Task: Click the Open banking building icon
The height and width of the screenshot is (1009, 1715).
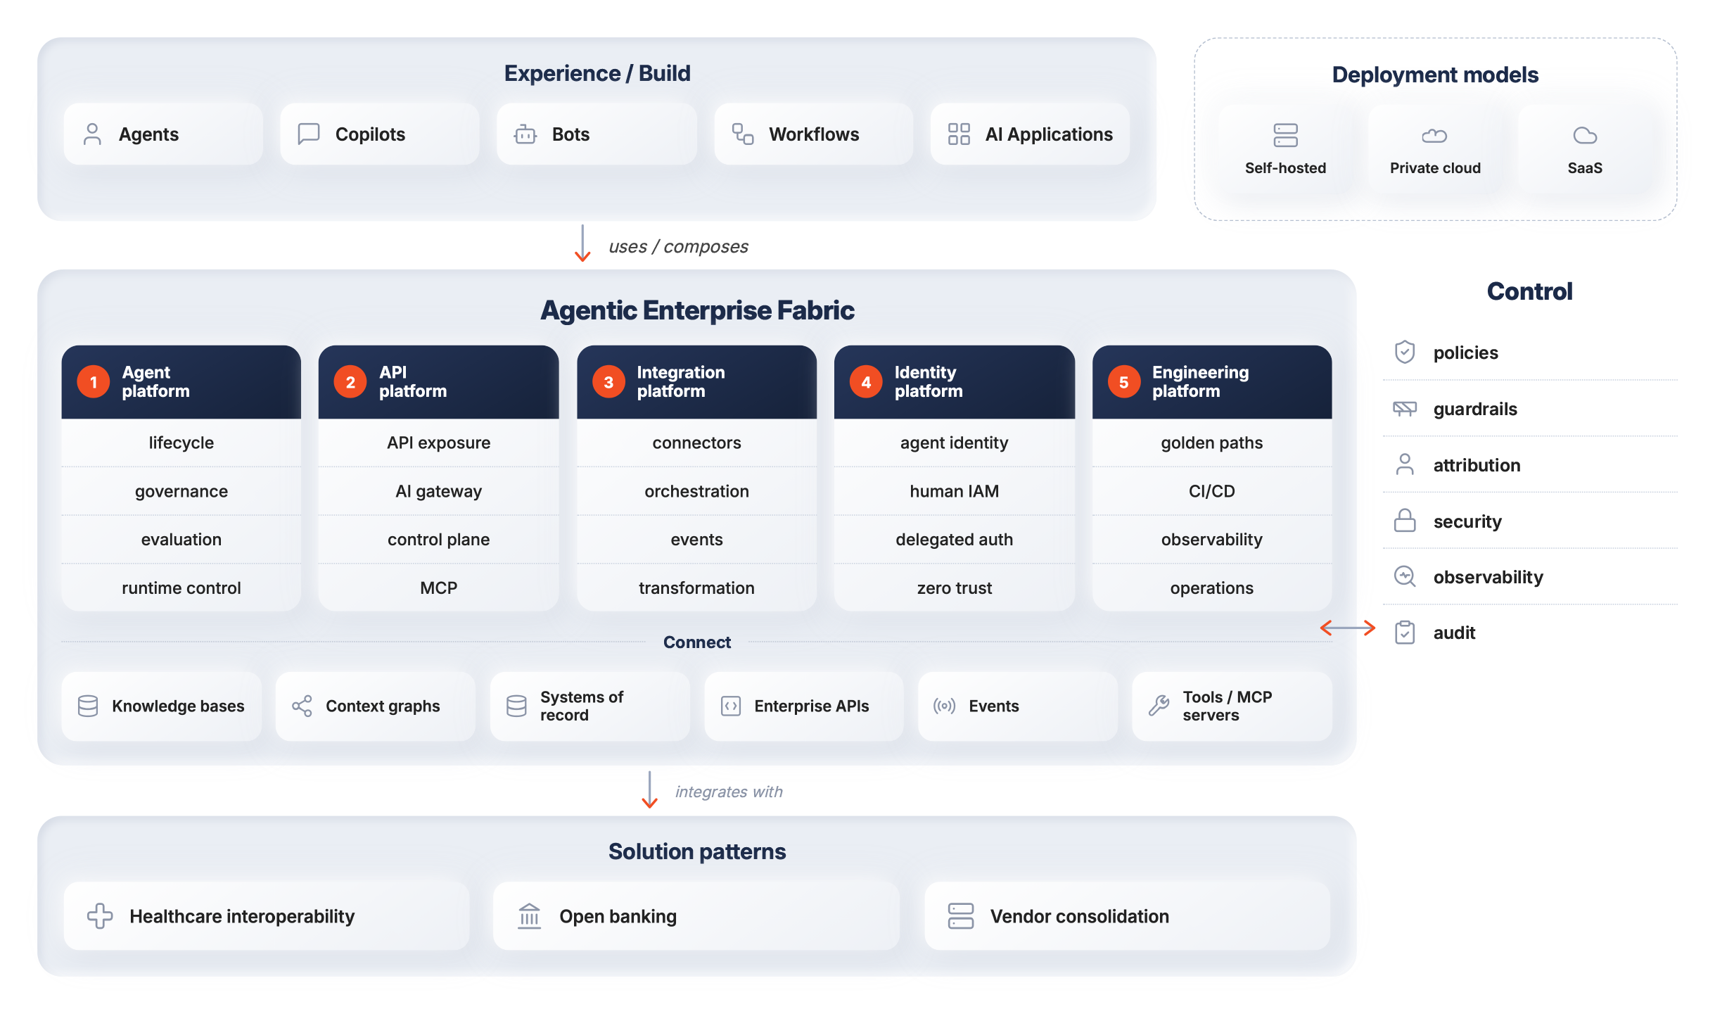Action: (529, 916)
